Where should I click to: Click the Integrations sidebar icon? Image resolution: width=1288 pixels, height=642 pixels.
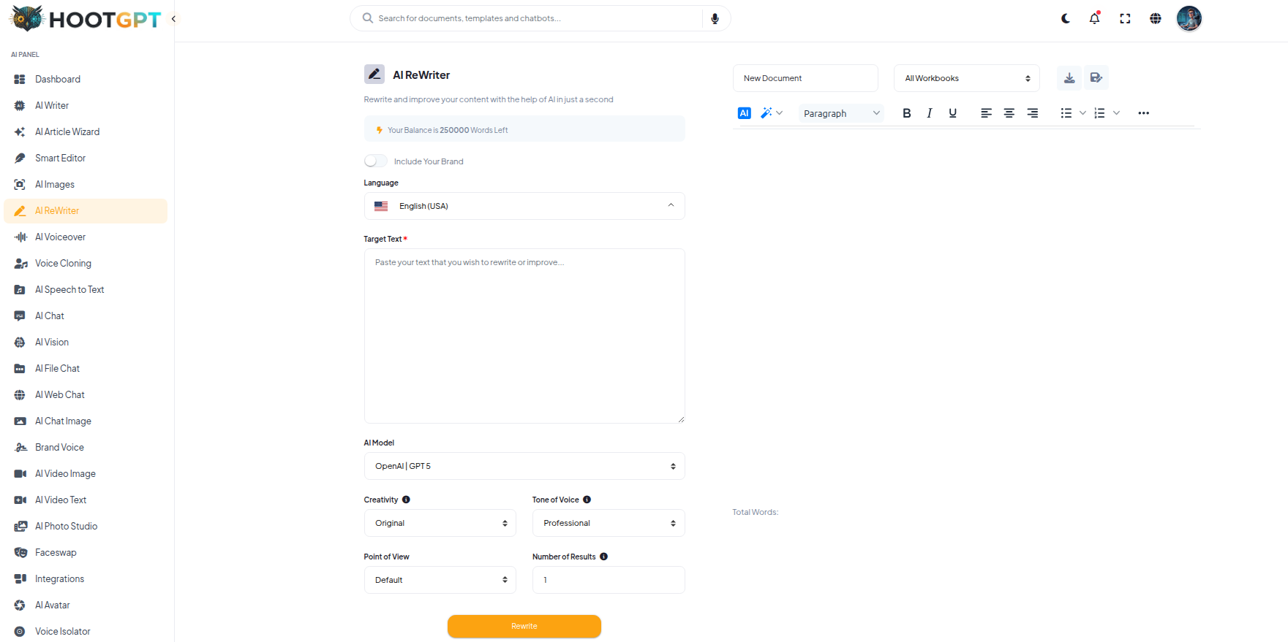point(20,578)
